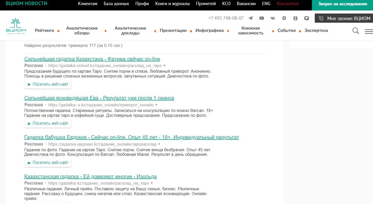The width and height of the screenshot is (373, 204).
Task: Open 'База данных' in top bar
Action: click(x=116, y=4)
